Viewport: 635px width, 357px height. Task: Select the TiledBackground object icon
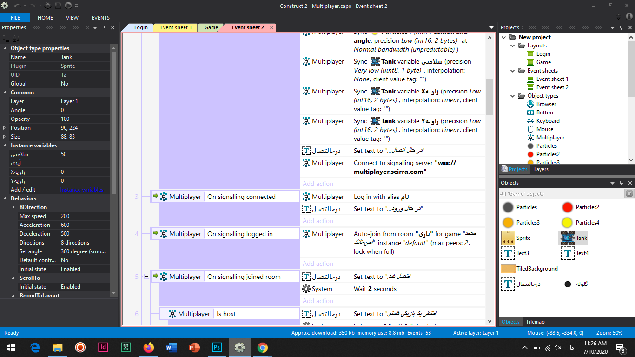pos(508,269)
